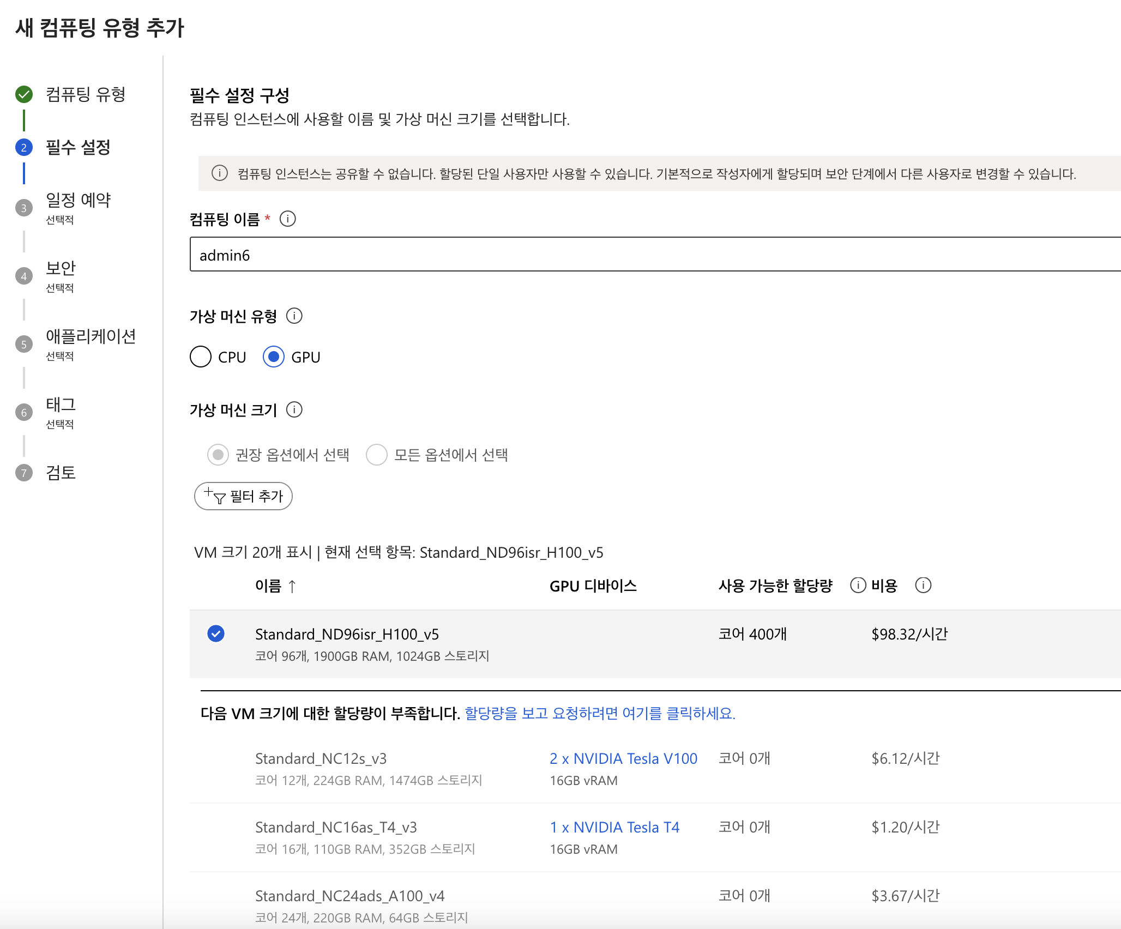Choose 모든 옵션에서 선택 radio option
Screen dimensions: 1121x929
coord(377,455)
